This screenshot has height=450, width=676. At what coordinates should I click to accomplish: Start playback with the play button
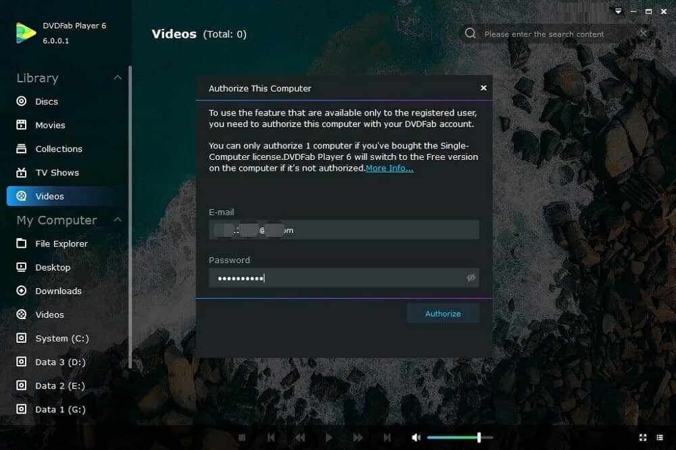[x=329, y=438]
